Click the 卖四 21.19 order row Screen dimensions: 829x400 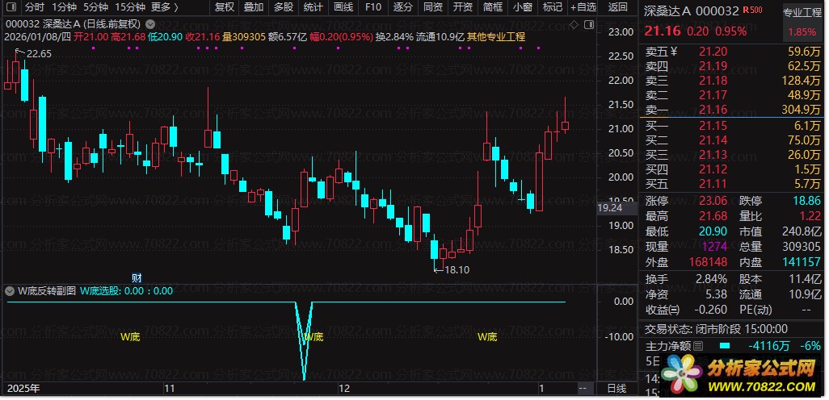[733, 66]
